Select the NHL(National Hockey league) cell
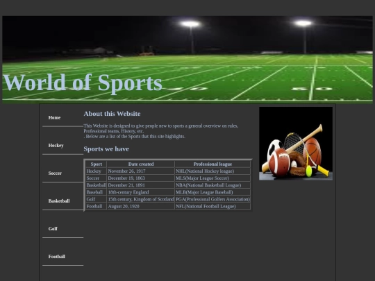This screenshot has height=281, width=375. point(212,171)
